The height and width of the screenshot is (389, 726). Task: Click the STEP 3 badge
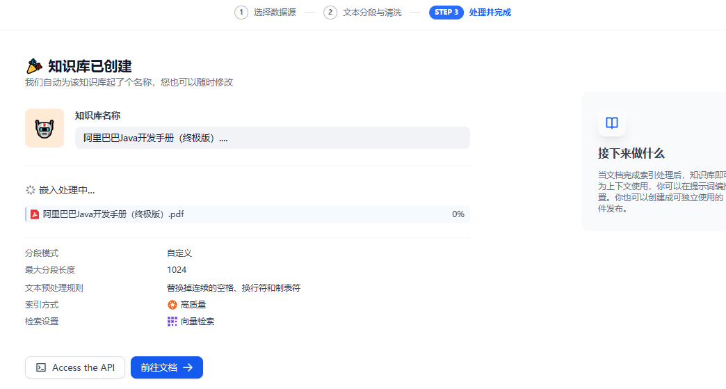pos(446,13)
